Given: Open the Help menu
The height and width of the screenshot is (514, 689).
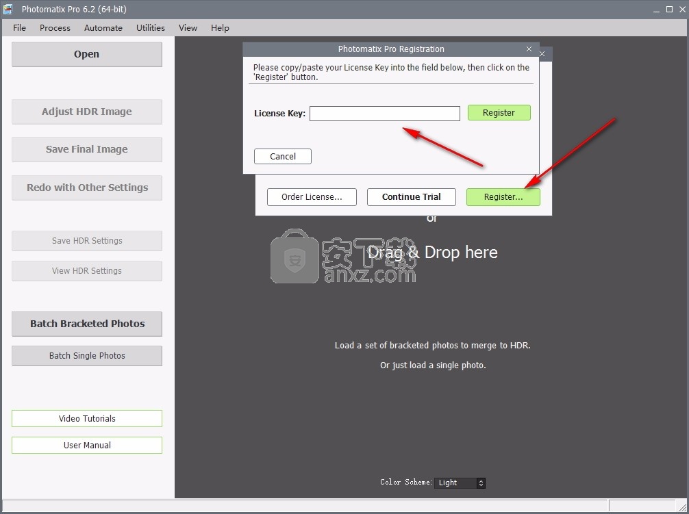Looking at the screenshot, I should pyautogui.click(x=220, y=27).
